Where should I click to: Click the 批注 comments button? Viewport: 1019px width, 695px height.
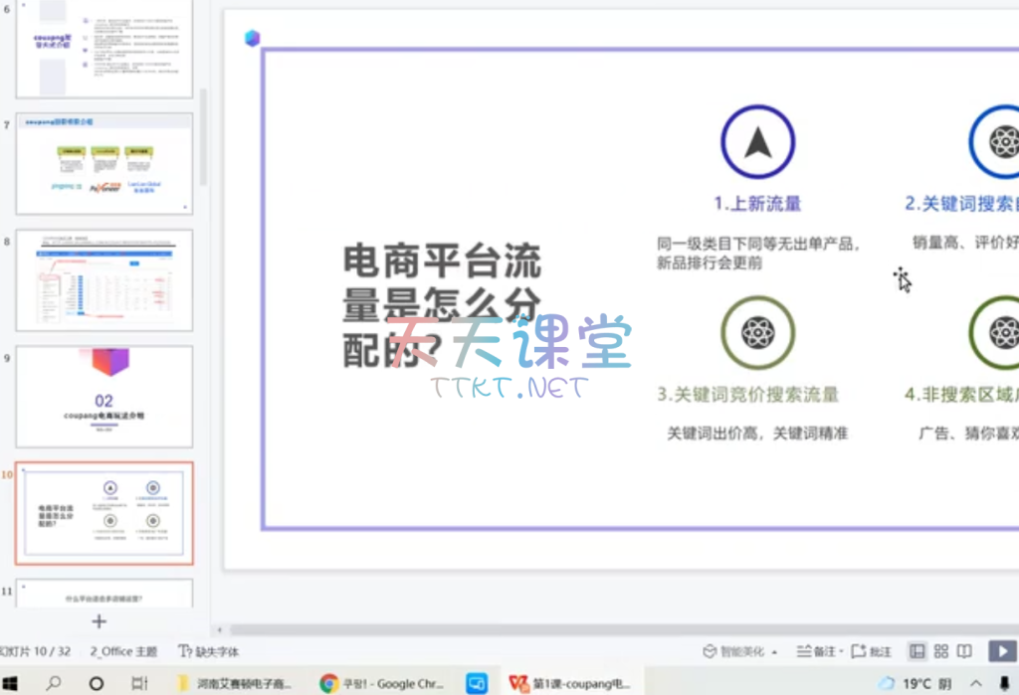872,651
